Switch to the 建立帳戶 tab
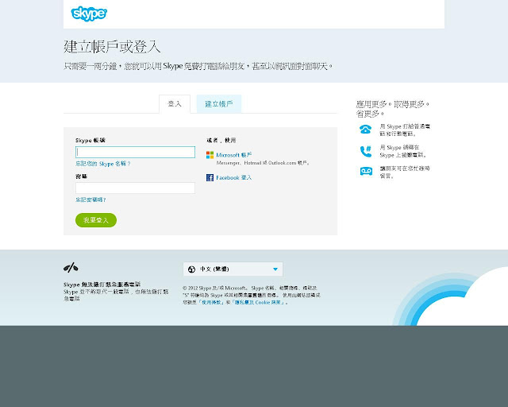This screenshot has height=407, width=508. coord(219,104)
